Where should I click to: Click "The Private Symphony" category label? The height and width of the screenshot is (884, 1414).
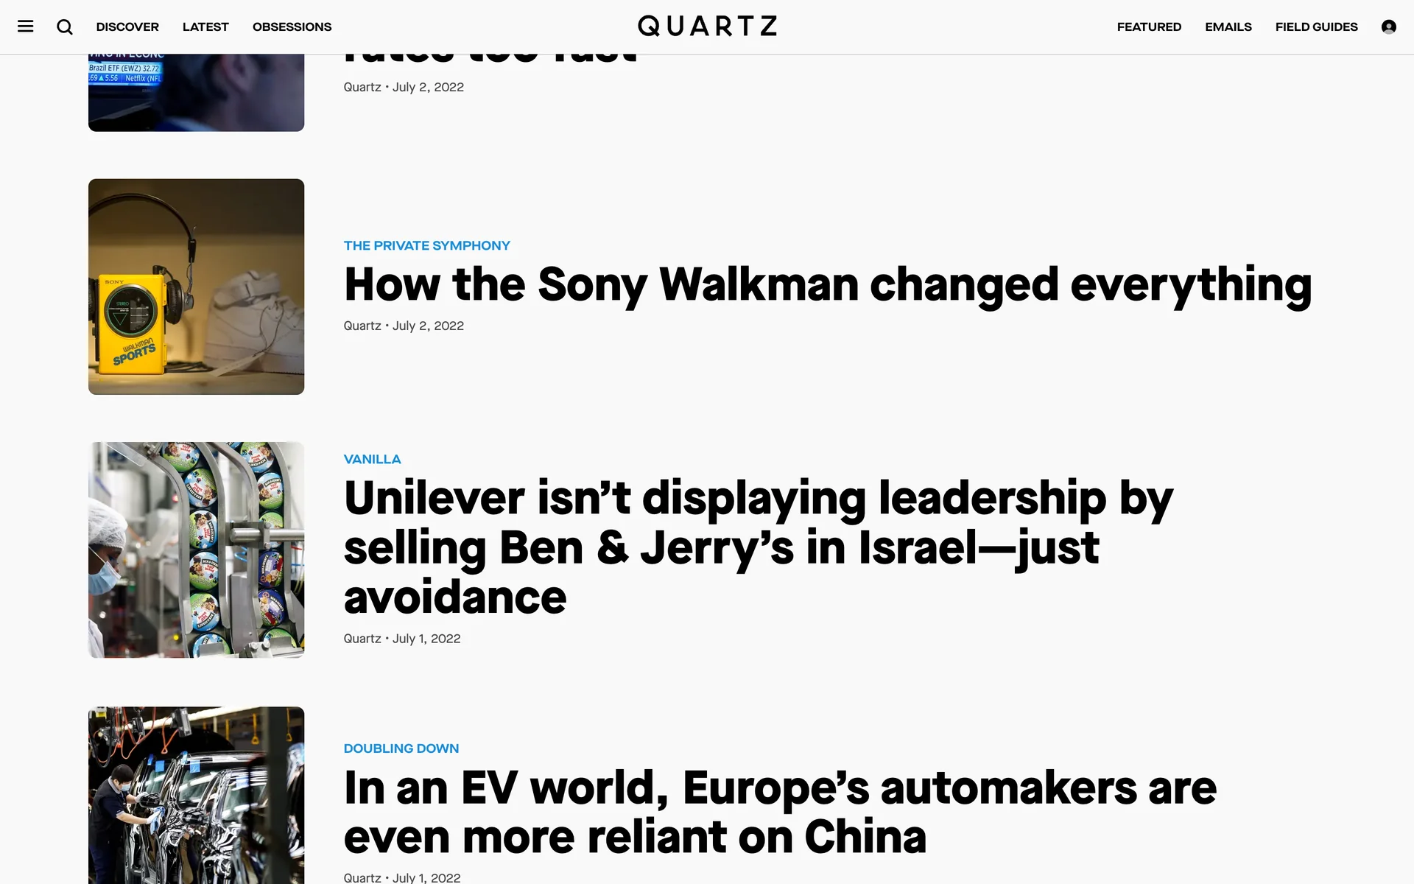(x=426, y=245)
